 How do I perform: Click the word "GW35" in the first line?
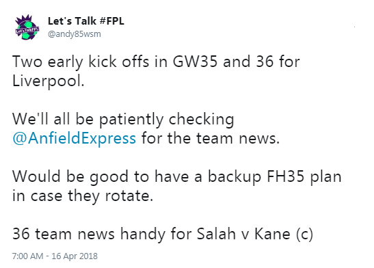(195, 62)
